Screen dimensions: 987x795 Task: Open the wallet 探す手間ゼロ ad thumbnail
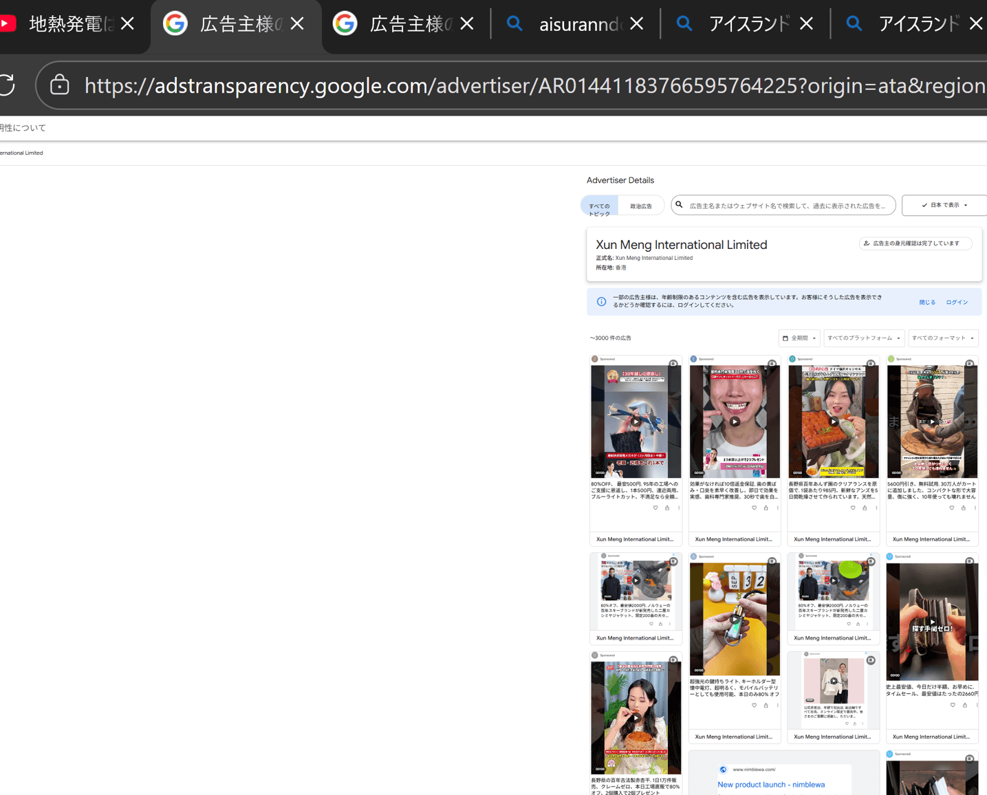click(x=932, y=622)
